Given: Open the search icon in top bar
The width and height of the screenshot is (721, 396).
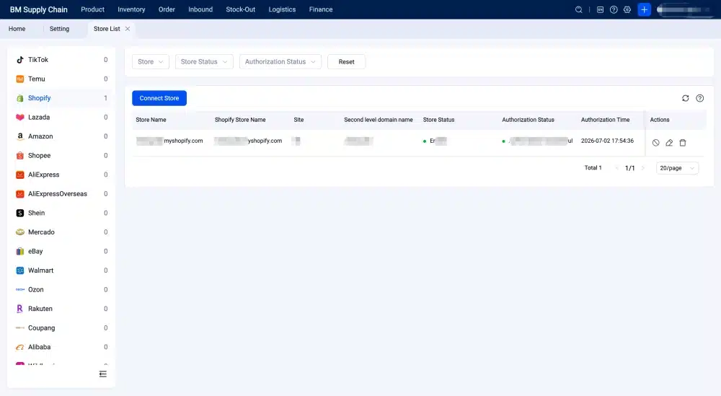Looking at the screenshot, I should click(578, 9).
